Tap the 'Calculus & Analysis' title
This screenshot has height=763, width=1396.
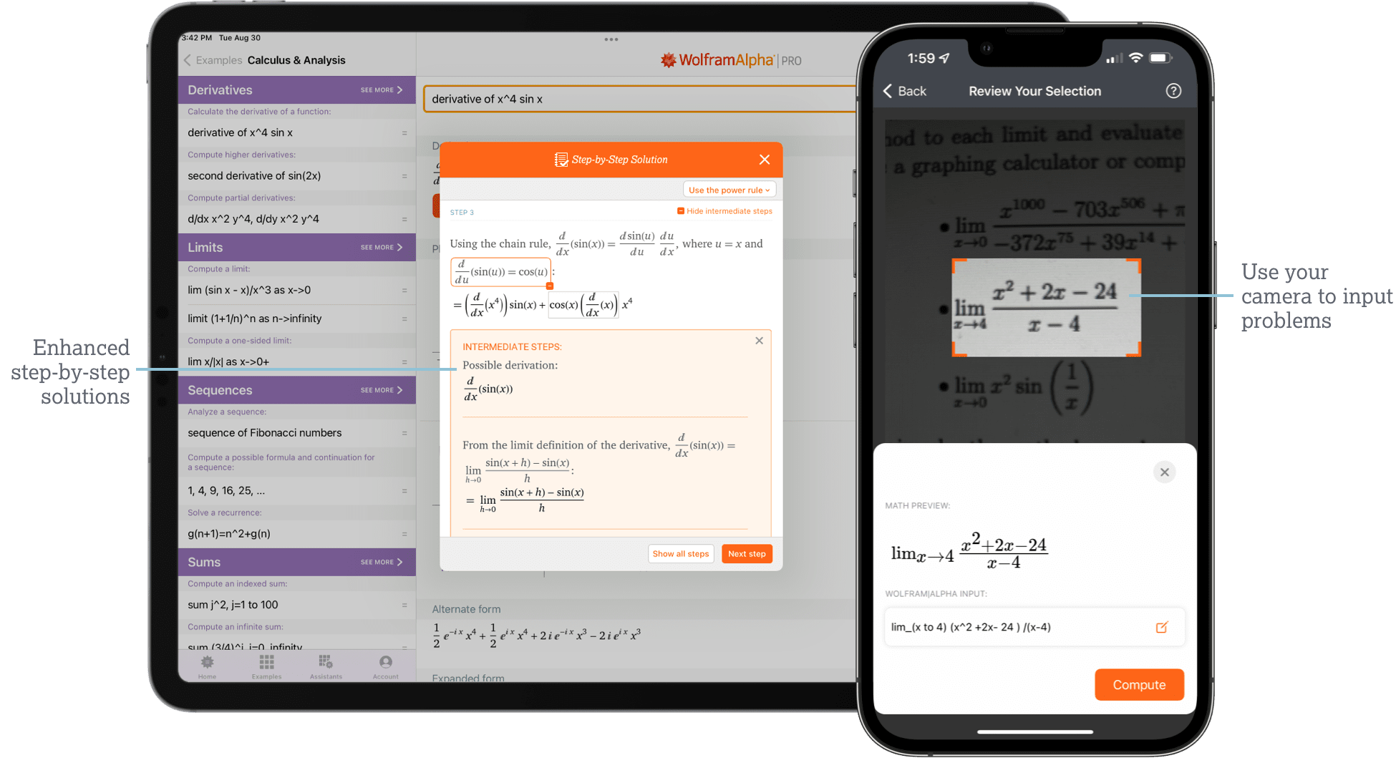296,60
